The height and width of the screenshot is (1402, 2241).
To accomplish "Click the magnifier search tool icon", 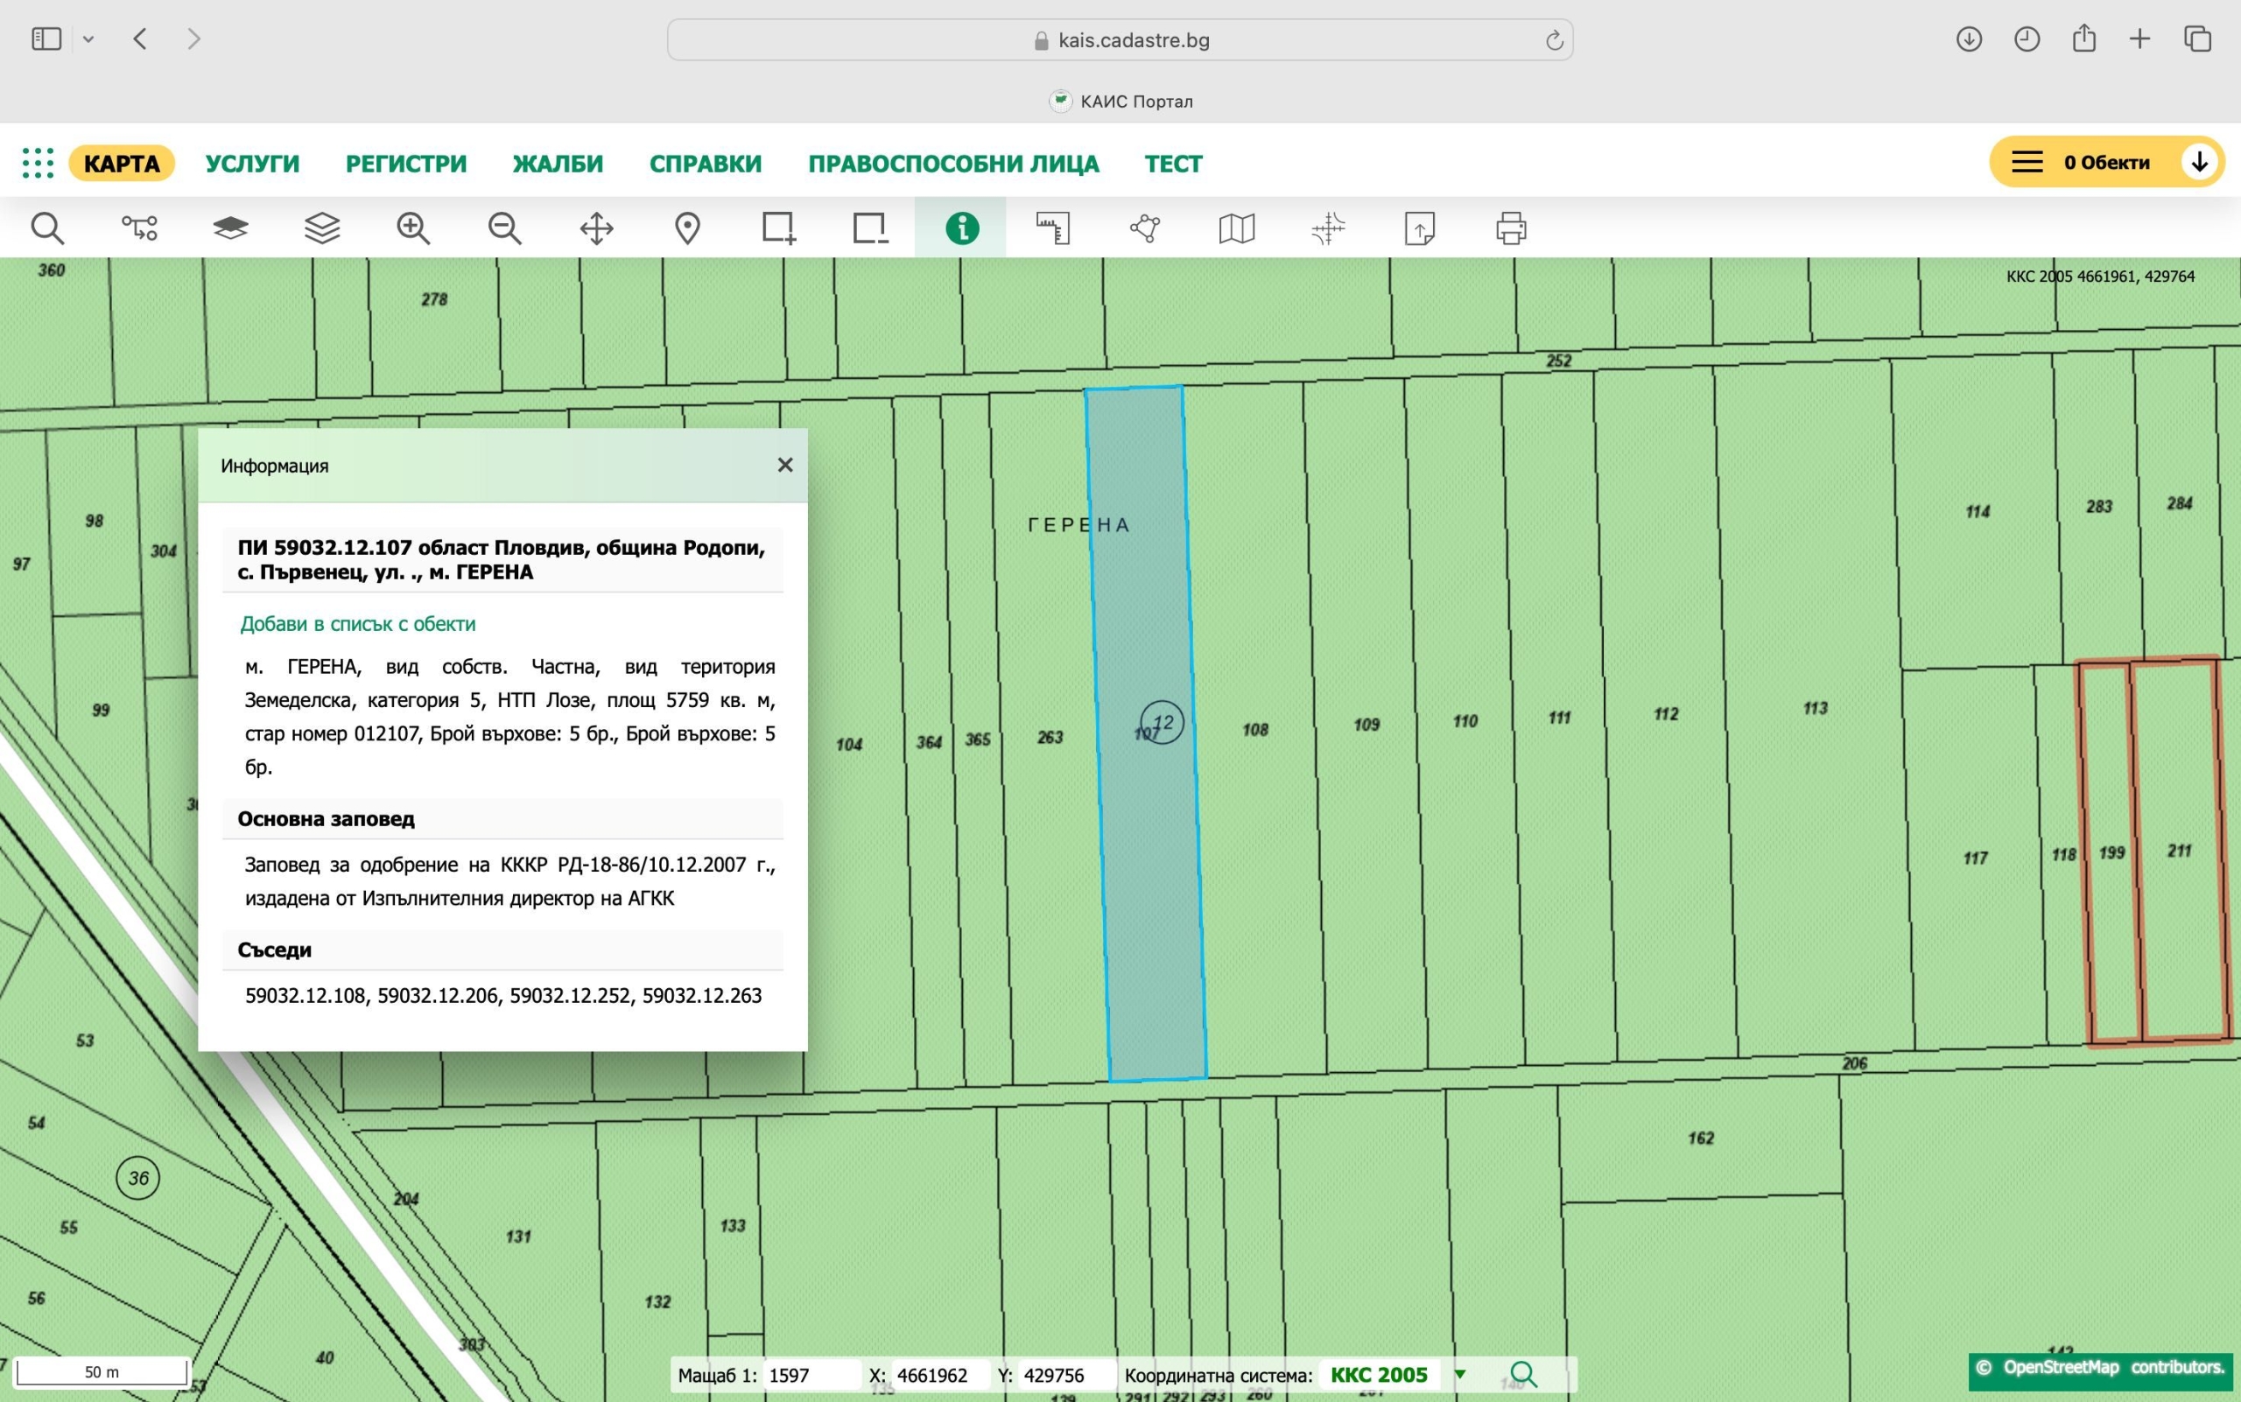I will point(46,228).
